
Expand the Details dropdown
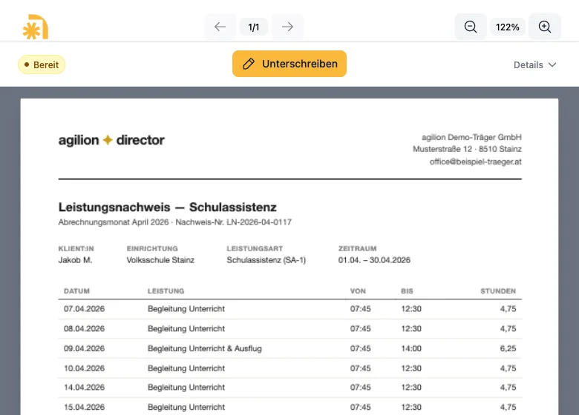tap(534, 65)
